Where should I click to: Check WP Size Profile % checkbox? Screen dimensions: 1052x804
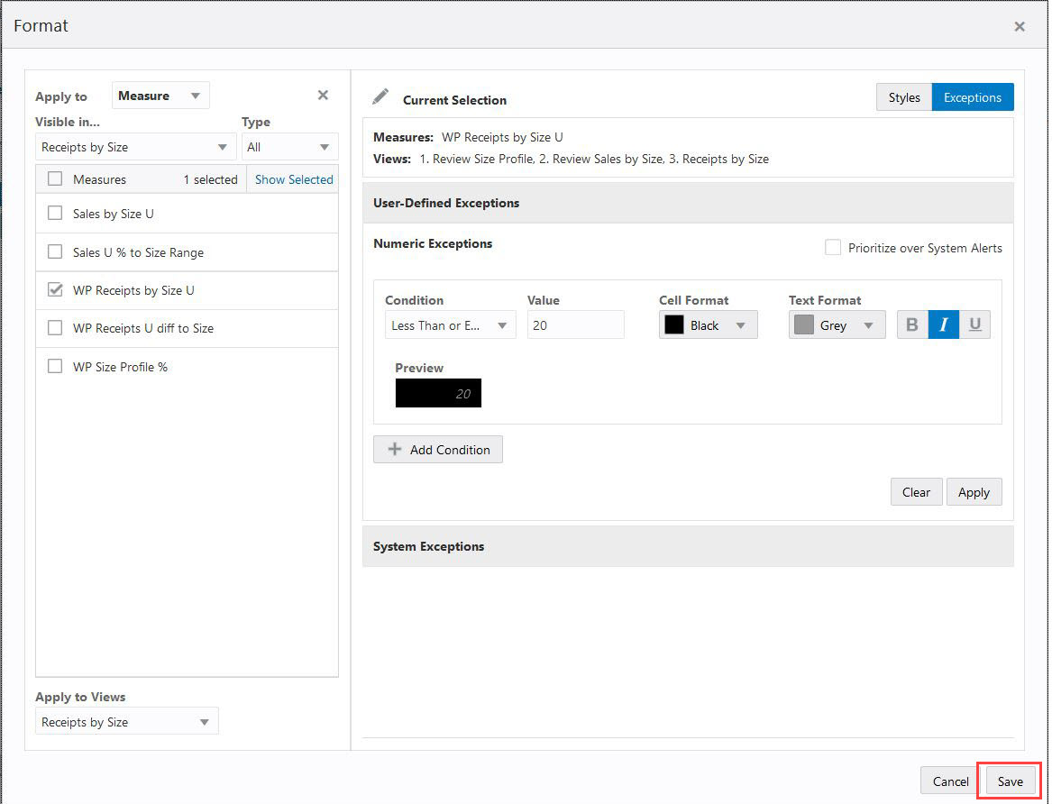[55, 366]
